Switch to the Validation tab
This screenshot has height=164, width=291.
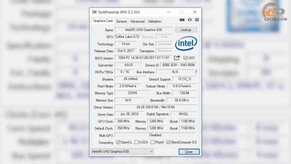coord(155,21)
